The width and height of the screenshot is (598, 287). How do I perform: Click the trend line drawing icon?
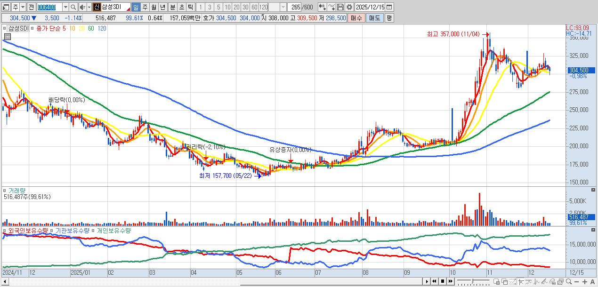tap(545, 281)
